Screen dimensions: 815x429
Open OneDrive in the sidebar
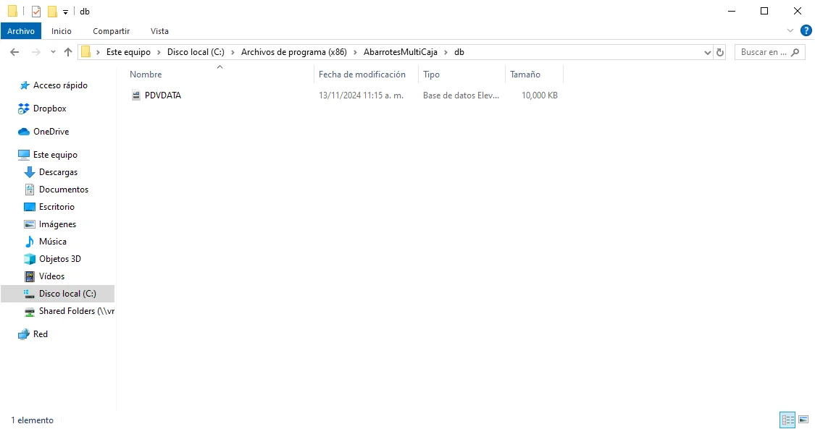coord(51,132)
